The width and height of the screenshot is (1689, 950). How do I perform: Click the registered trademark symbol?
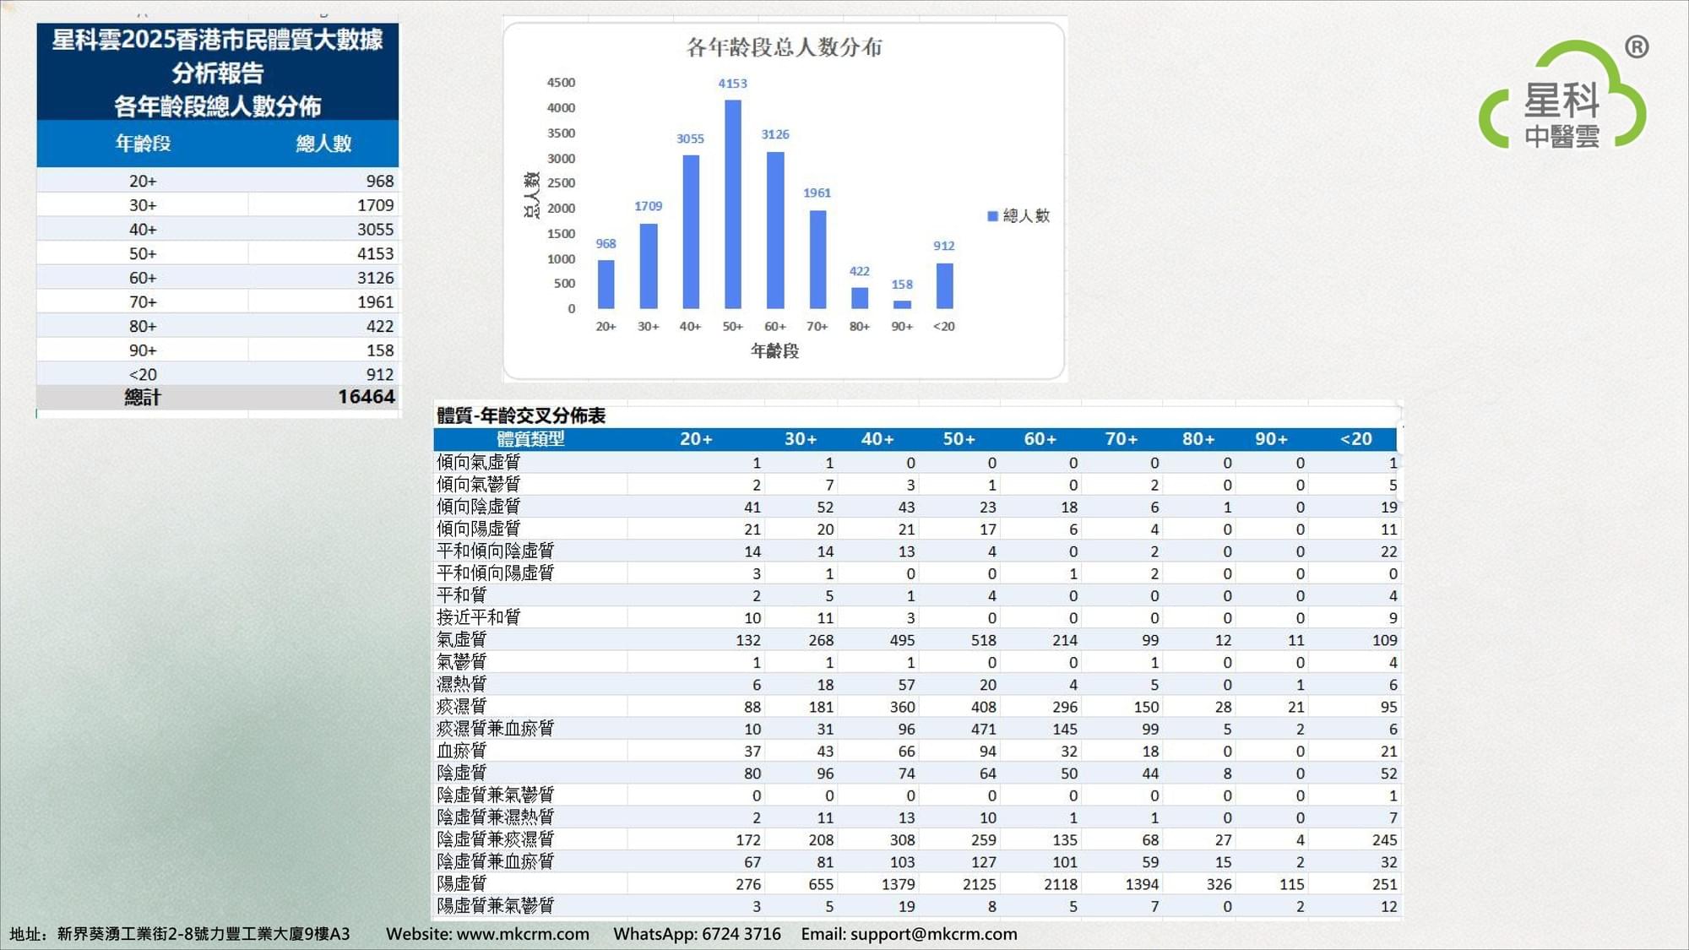click(1637, 47)
